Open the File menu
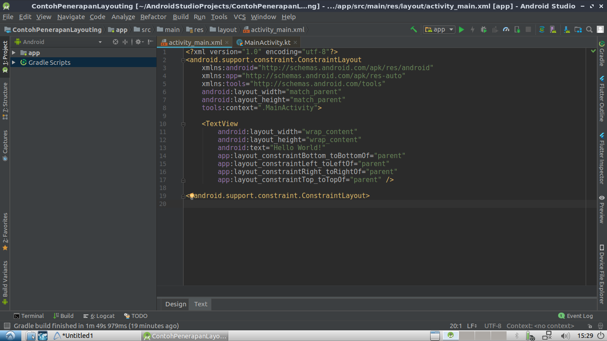Viewport: 607px width, 341px height. pyautogui.click(x=8, y=17)
